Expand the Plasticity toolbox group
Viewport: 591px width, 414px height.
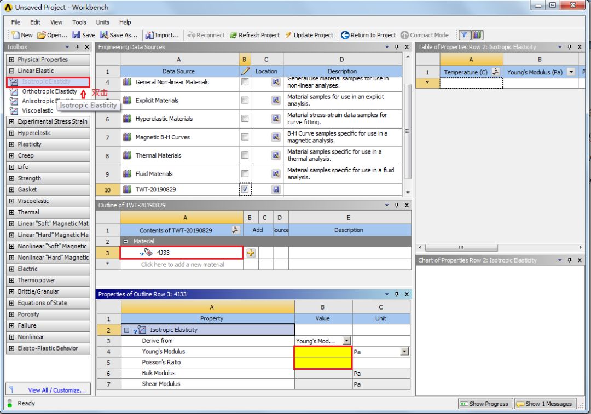pos(11,144)
